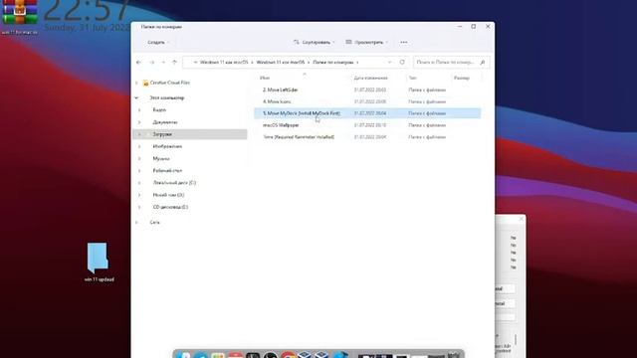
Task: Select the 4. Move Icons folder
Action: pyautogui.click(x=277, y=101)
